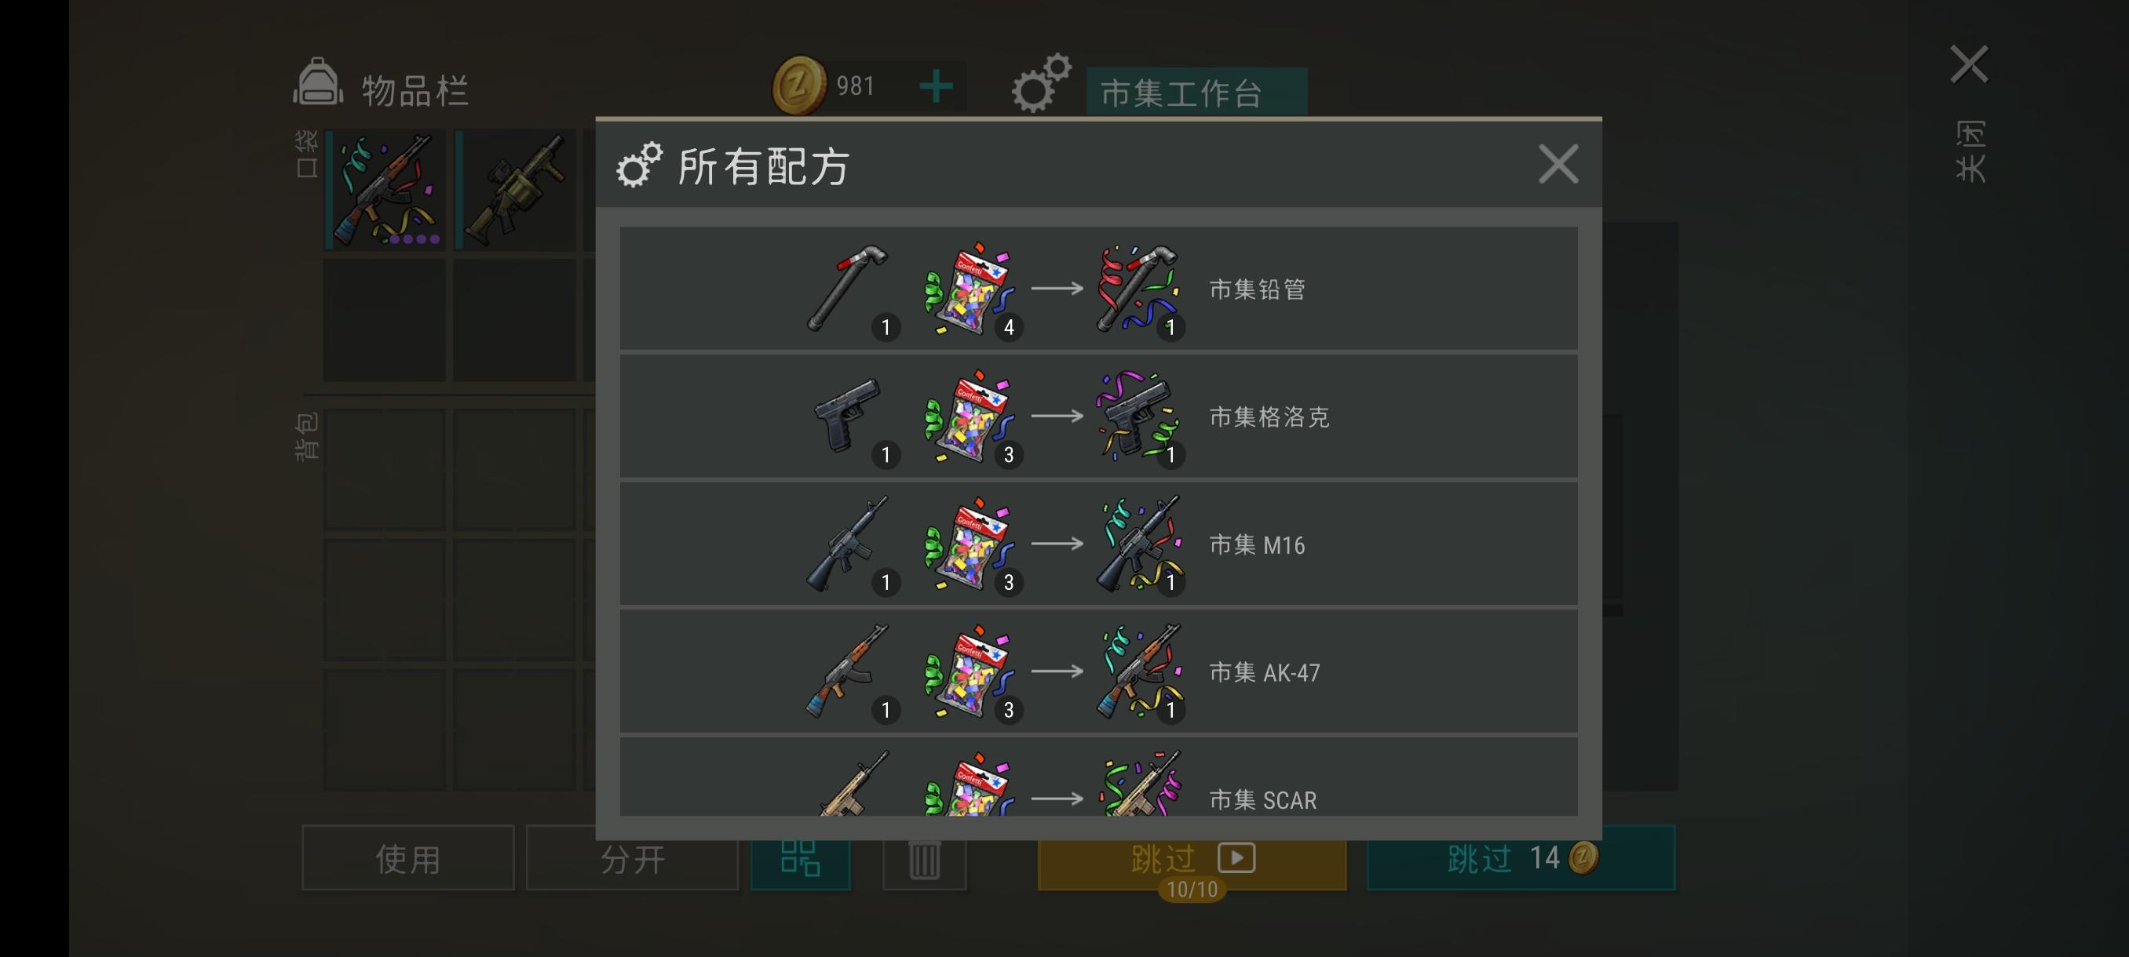Select the fair M16 result icon
Screen dimensions: 2129x957
[1139, 543]
